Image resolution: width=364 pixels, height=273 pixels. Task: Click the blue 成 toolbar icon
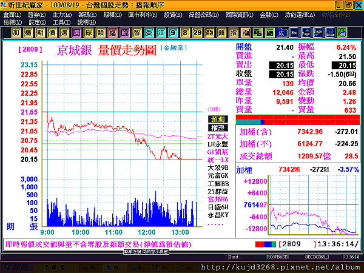click(x=281, y=33)
